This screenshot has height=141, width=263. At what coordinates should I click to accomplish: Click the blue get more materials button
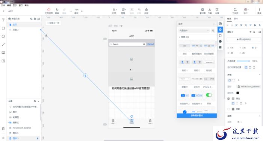point(197,115)
